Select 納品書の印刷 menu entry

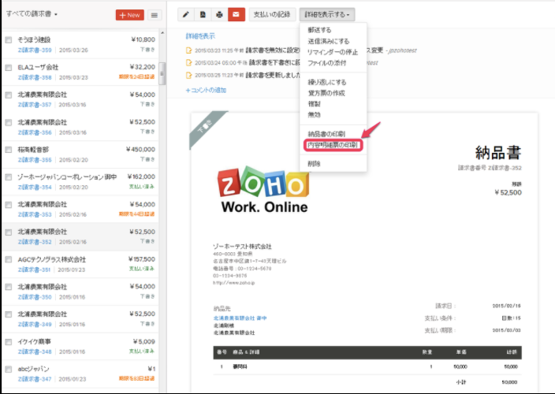326,134
